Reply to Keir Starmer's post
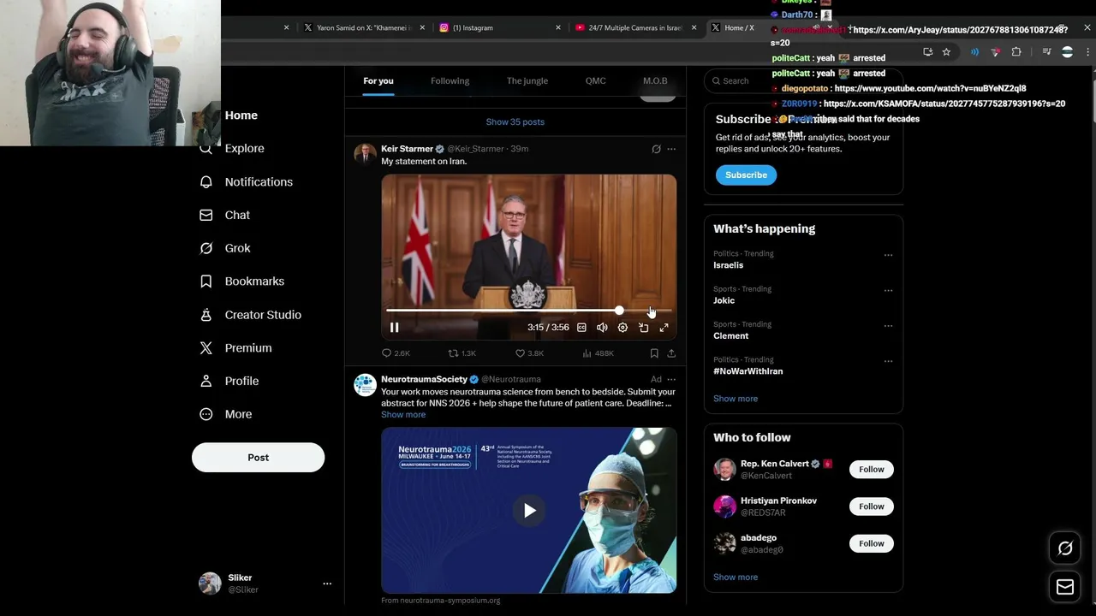 (396, 353)
